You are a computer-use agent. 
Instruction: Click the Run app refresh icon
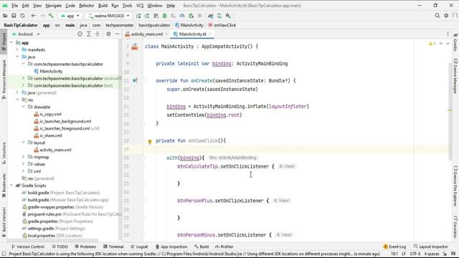138,16
